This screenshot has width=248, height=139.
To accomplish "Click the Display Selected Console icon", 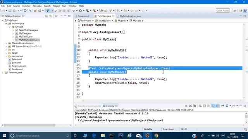I will tap(227, 106).
